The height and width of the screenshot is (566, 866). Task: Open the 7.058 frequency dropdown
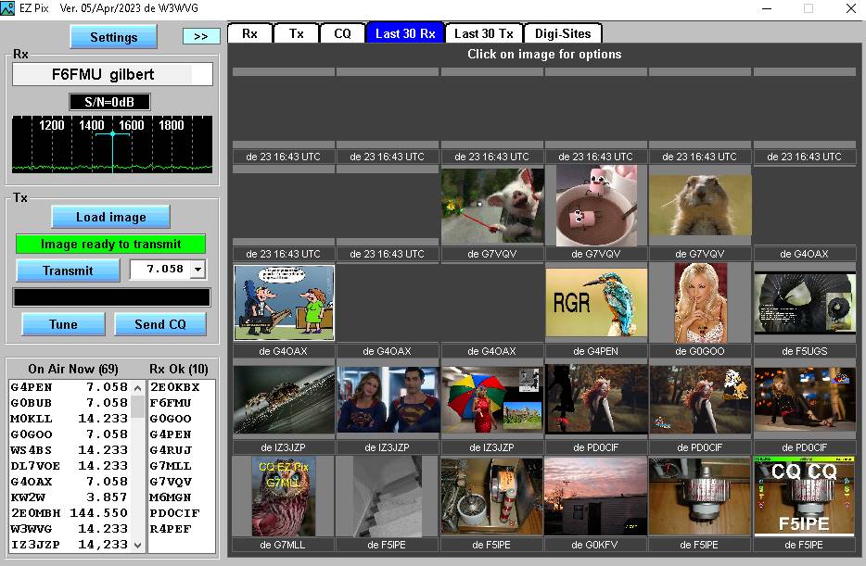[197, 270]
